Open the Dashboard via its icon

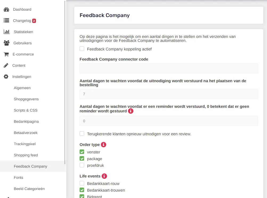click(6, 9)
